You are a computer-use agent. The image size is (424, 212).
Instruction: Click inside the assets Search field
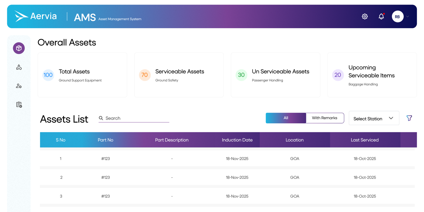click(x=134, y=118)
